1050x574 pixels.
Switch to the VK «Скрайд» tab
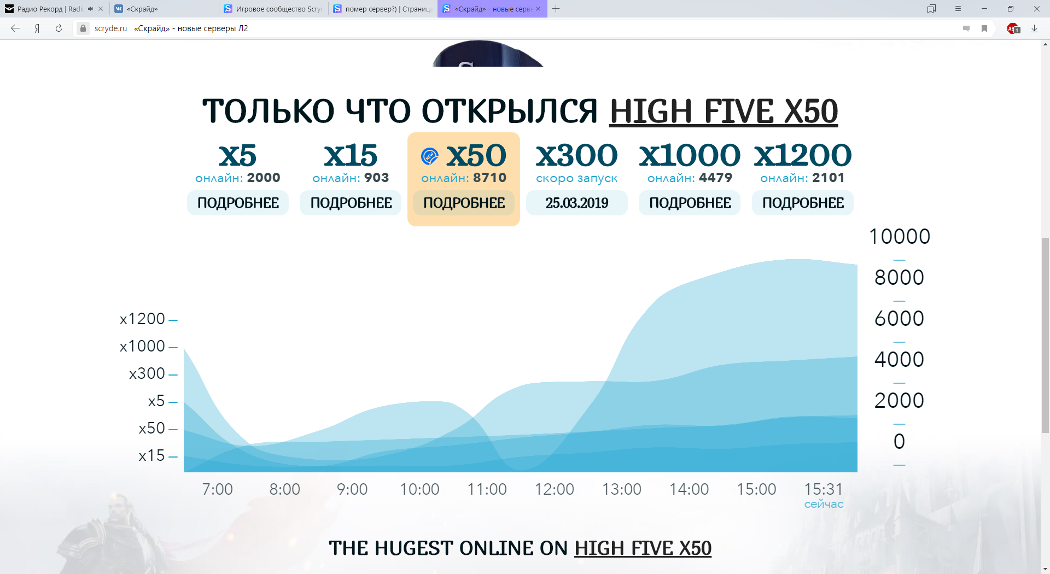click(x=164, y=9)
